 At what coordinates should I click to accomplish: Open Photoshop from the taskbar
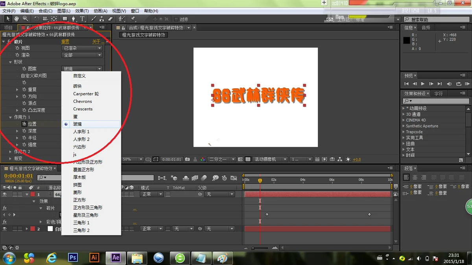click(x=73, y=258)
